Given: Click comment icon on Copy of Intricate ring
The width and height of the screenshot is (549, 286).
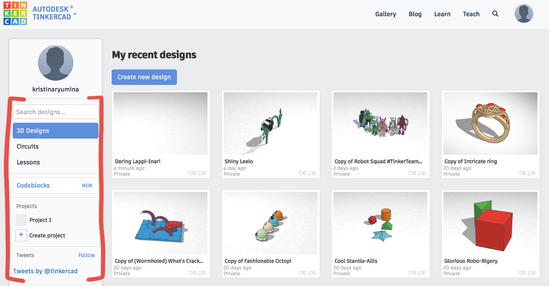Looking at the screenshot, I should [x=530, y=174].
